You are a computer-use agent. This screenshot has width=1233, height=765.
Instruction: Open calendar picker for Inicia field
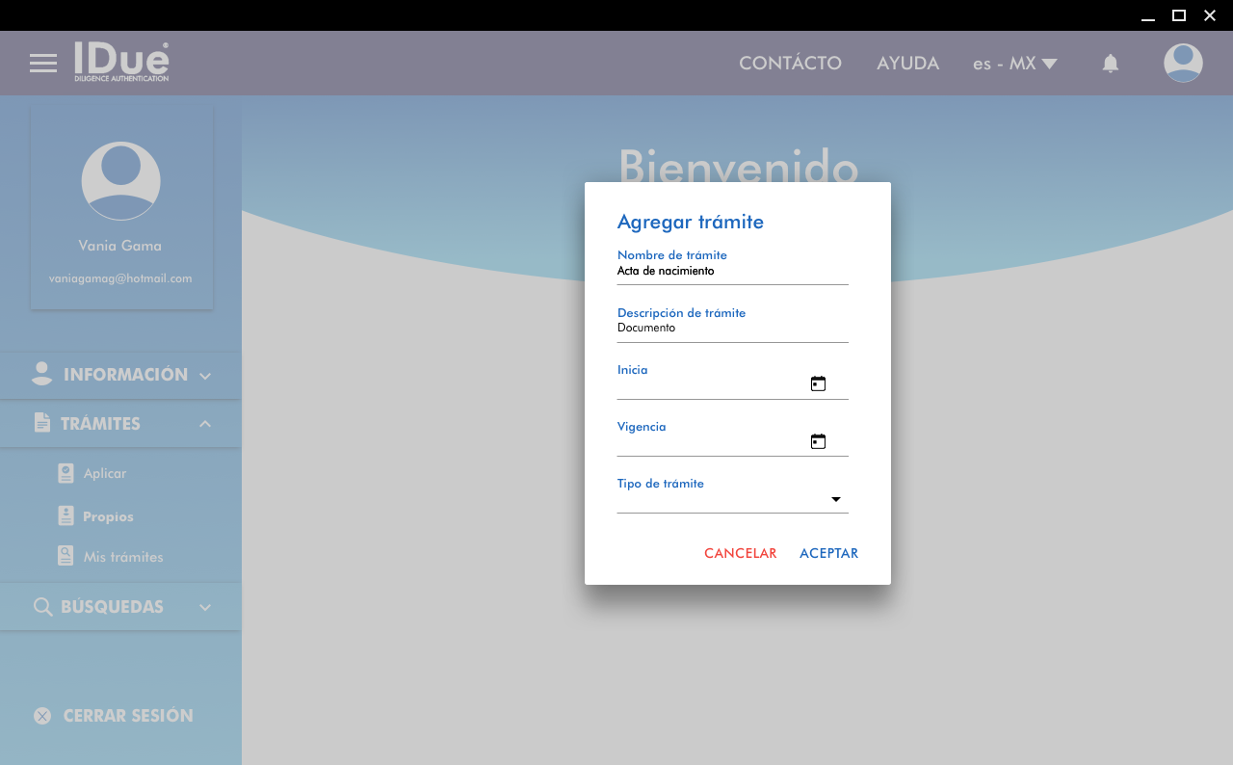(x=818, y=383)
